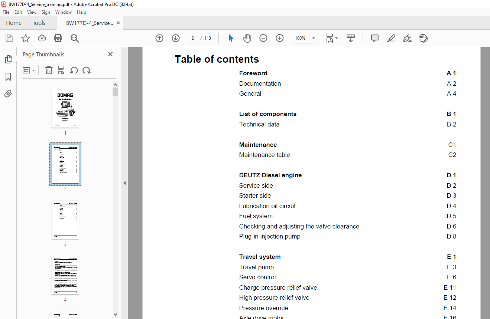Click the page number input field
490x319 pixels.
coord(192,38)
